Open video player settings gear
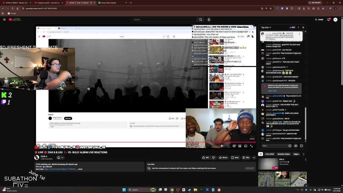343x193 pixels. coord(234,146)
